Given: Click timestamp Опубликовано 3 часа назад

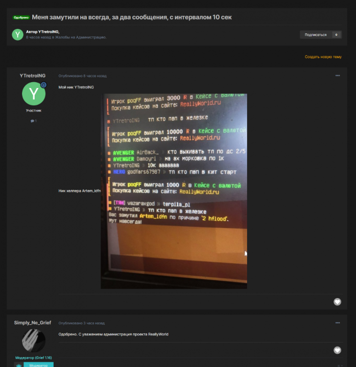Looking at the screenshot, I should pyautogui.click(x=82, y=323).
